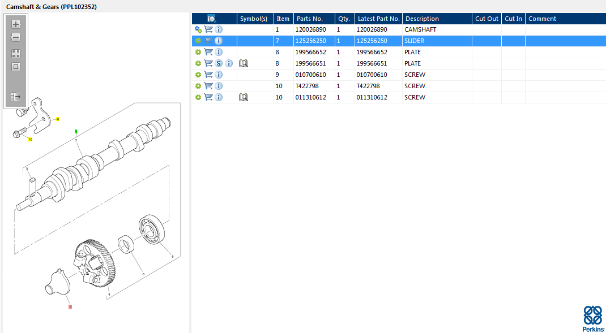
Task: Add SCREW 010700610 to cart
Action: (x=208, y=75)
